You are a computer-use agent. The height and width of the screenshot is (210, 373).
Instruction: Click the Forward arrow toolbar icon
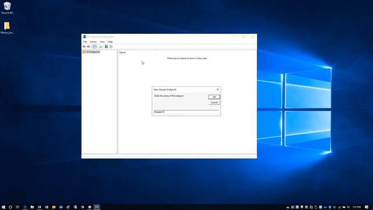(x=88, y=47)
